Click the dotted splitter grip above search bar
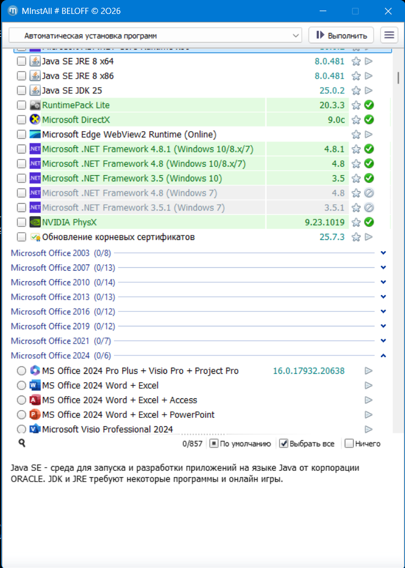The image size is (405, 568). 203,434
